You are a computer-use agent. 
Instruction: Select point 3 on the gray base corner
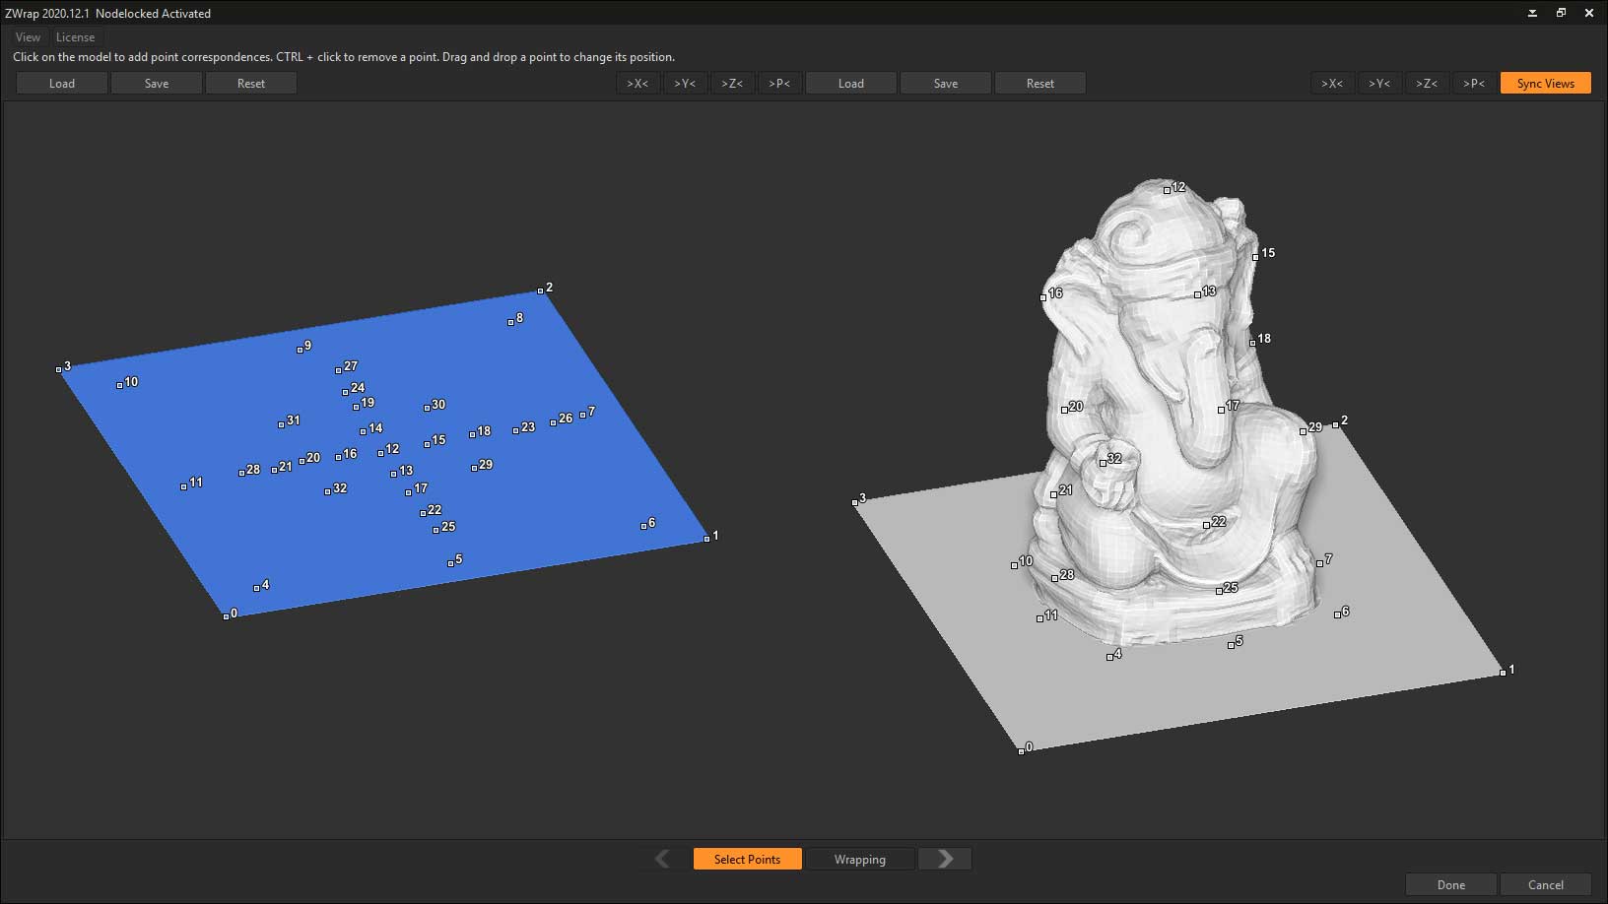[x=854, y=502]
